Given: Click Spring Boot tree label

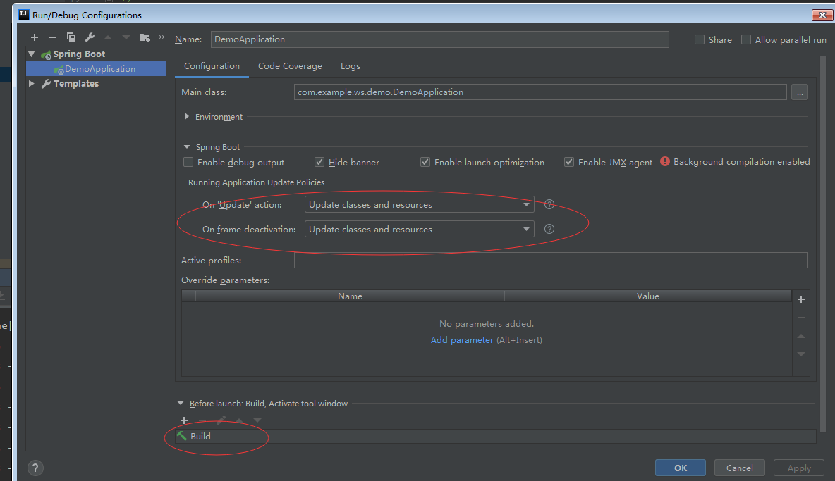Looking at the screenshot, I should pyautogui.click(x=80, y=54).
